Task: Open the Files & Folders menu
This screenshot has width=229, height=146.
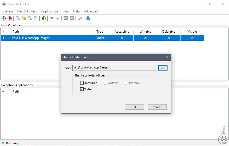Action: tap(27, 11)
